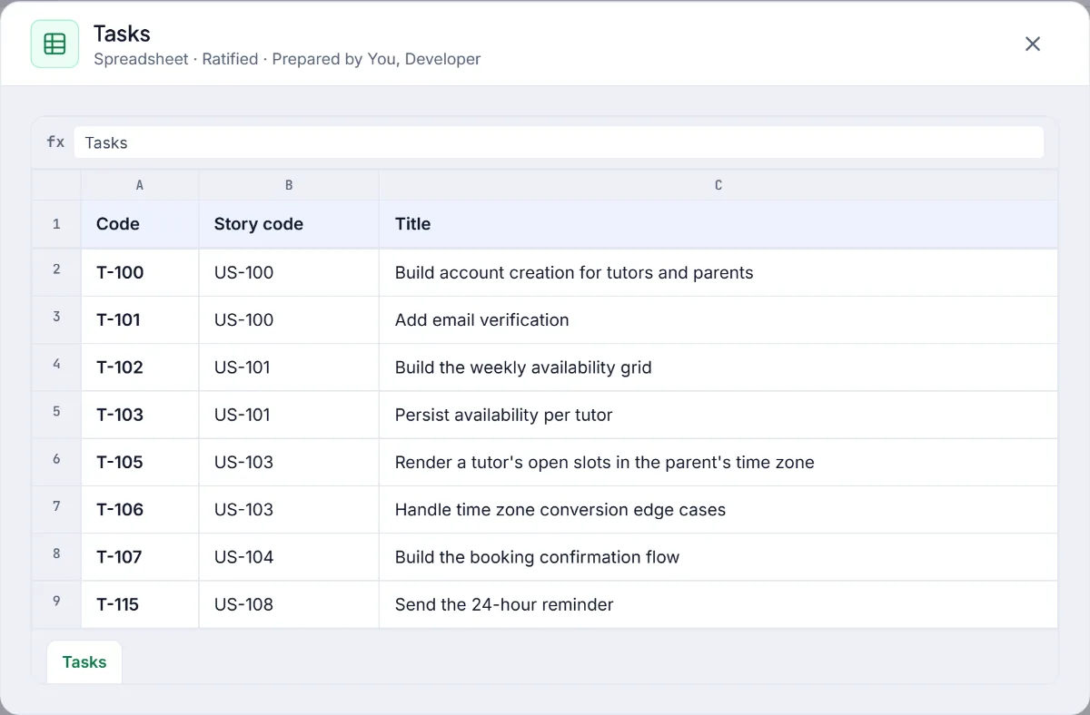
Task: Click the Story code header cell
Action: click(x=289, y=224)
